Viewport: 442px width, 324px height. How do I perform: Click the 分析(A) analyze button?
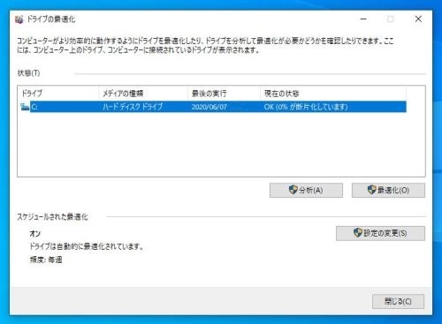306,190
